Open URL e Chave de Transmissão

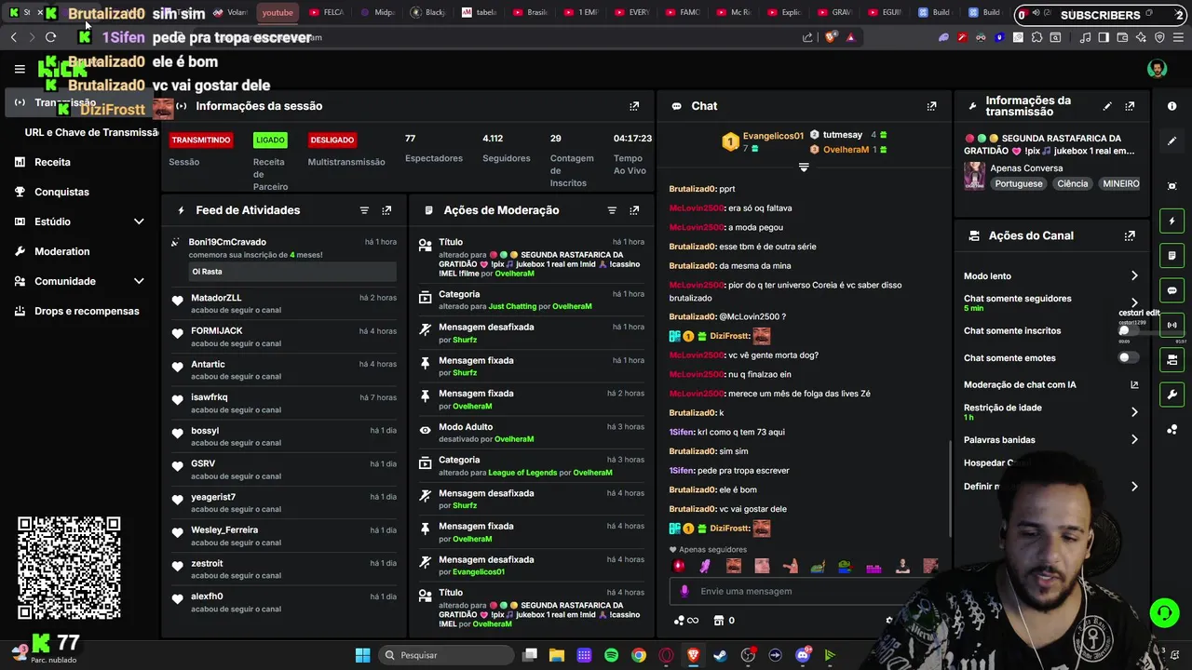point(91,132)
